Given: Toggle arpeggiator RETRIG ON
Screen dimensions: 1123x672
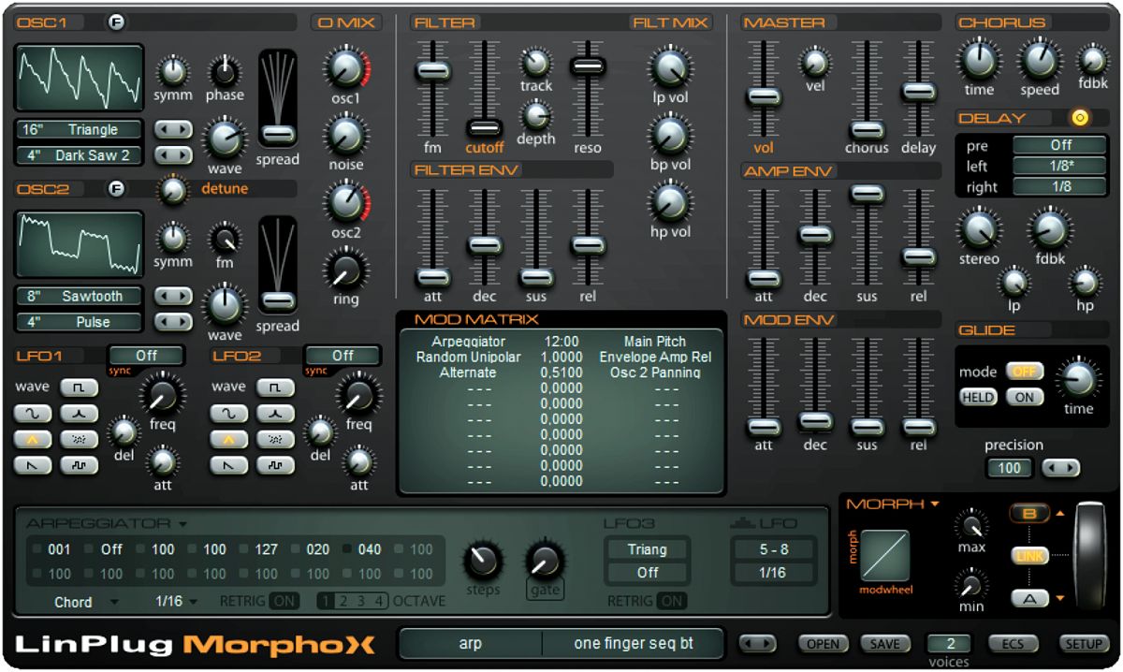Looking at the screenshot, I should coord(284,601).
